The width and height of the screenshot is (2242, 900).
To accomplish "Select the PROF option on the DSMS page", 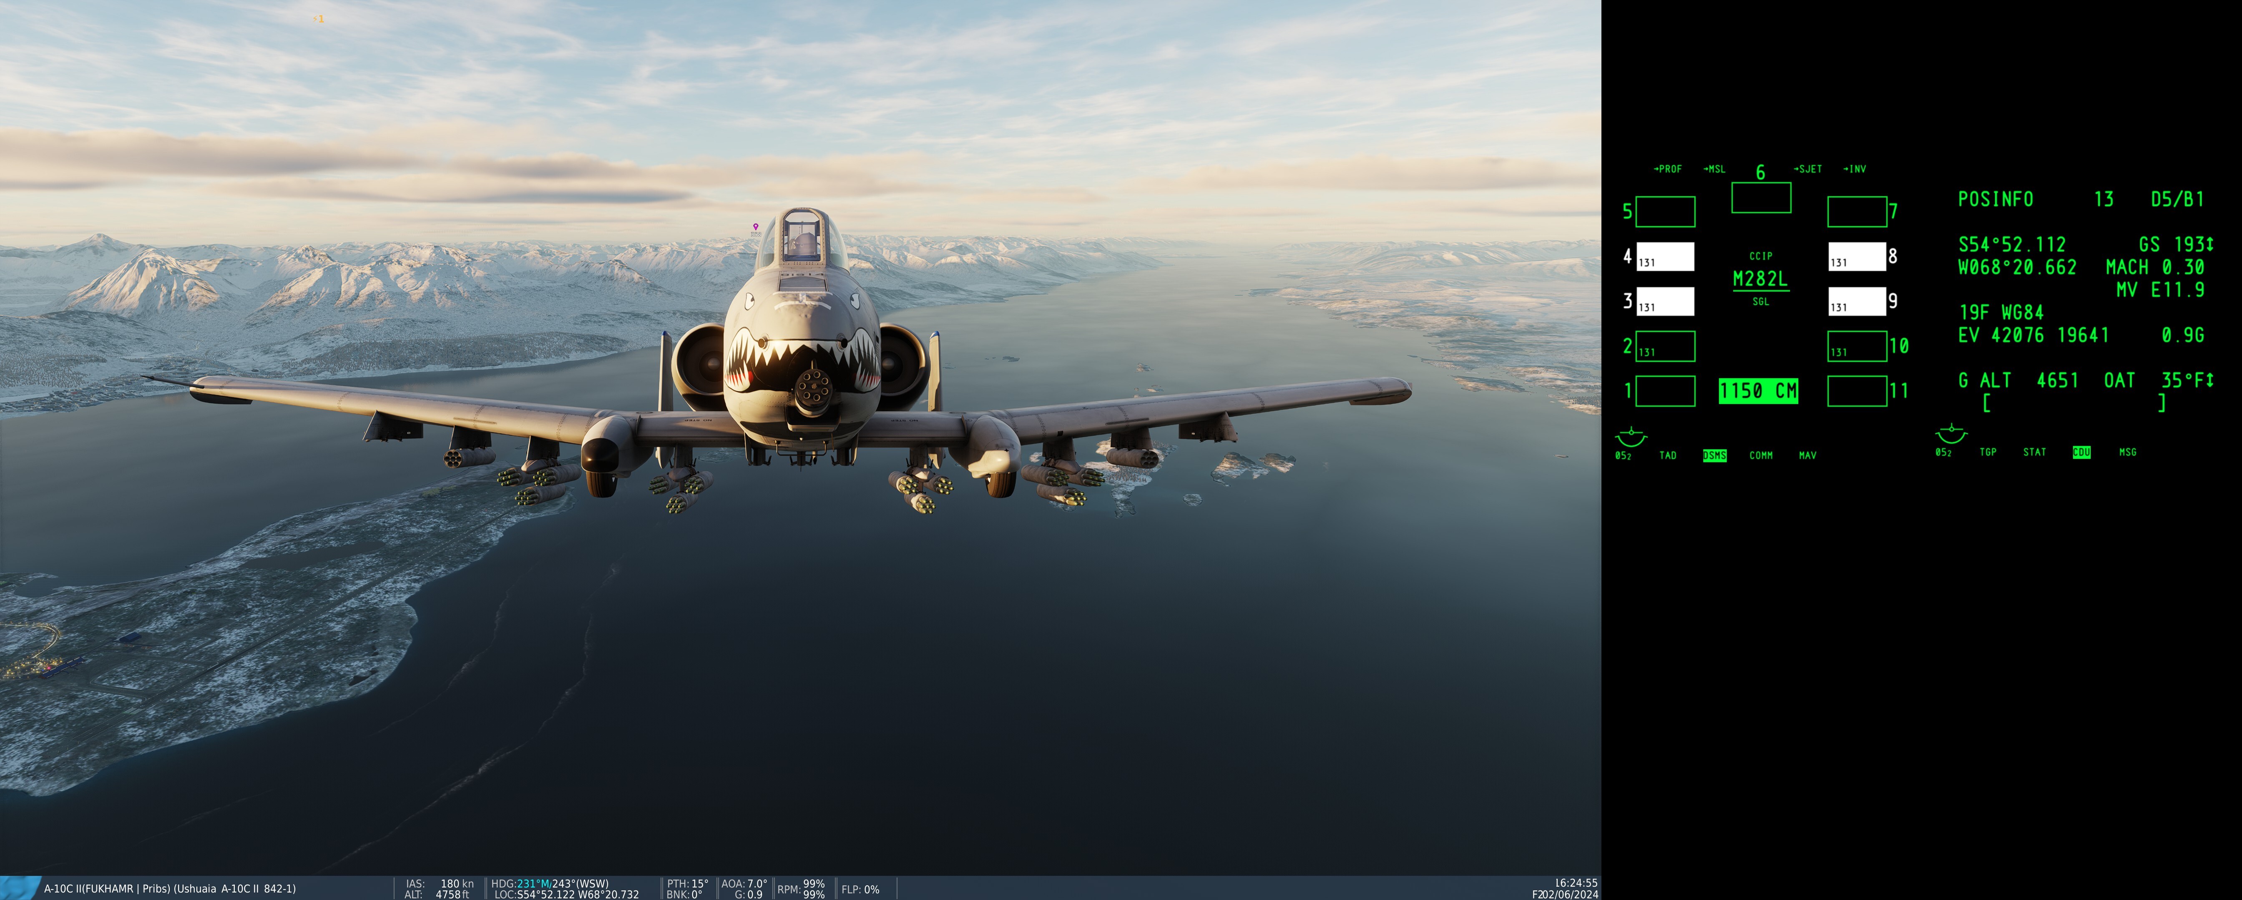I will click(x=1668, y=169).
